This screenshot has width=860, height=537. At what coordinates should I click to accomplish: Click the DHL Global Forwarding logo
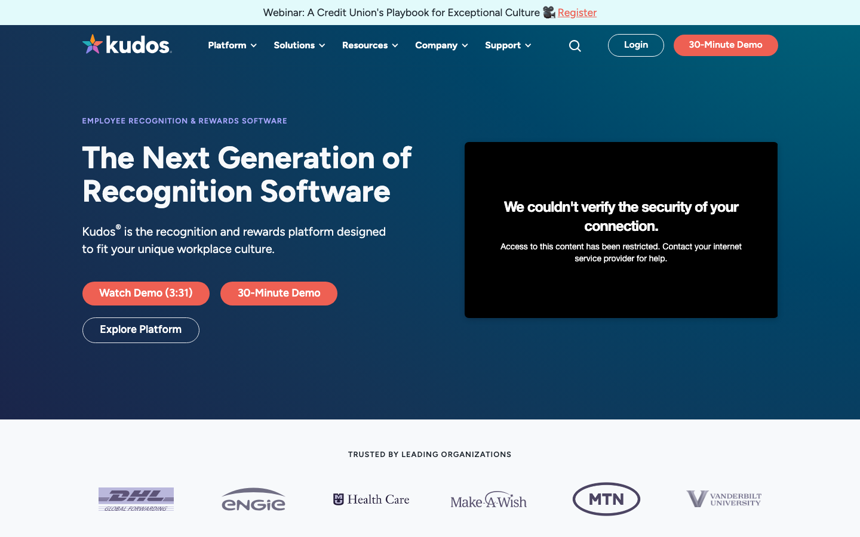[136, 499]
